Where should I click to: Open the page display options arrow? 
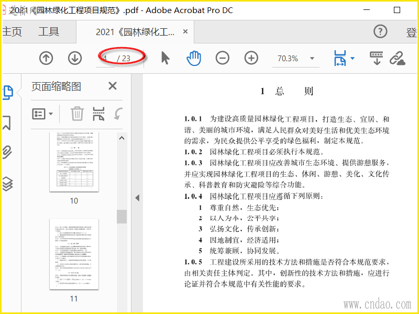(x=352, y=58)
